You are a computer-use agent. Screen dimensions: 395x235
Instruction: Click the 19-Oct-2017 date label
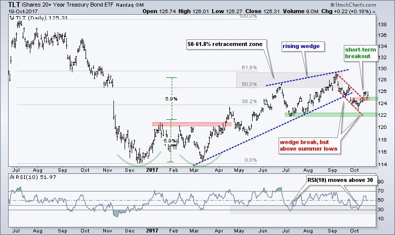(23, 12)
